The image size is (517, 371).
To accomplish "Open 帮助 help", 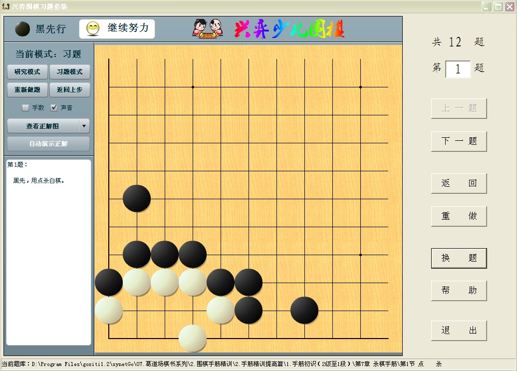I will click(459, 291).
